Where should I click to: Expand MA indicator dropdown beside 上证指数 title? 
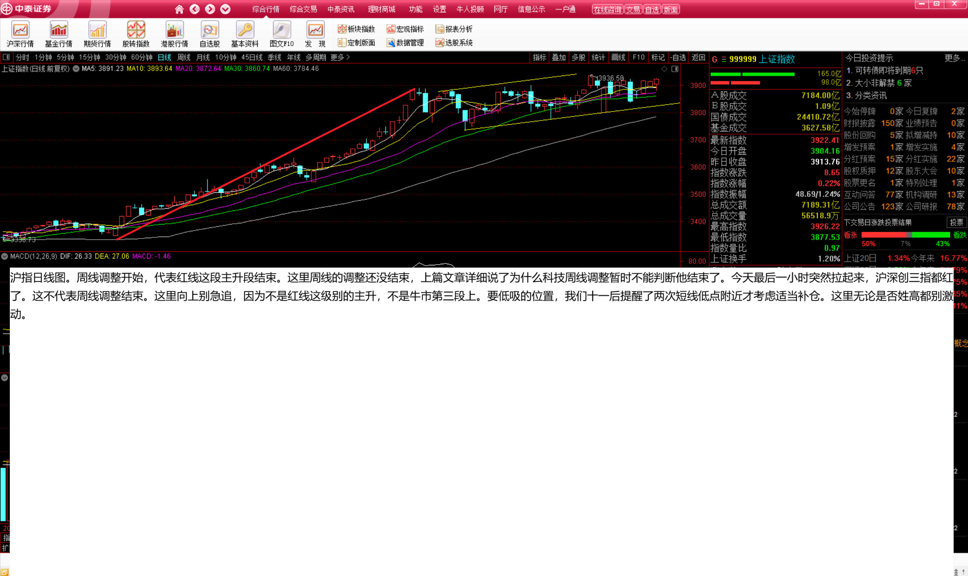coord(76,69)
